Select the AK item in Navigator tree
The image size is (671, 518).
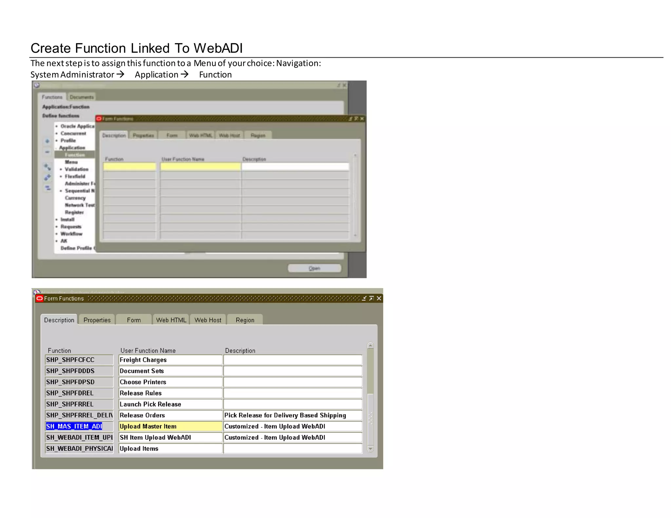(64, 241)
